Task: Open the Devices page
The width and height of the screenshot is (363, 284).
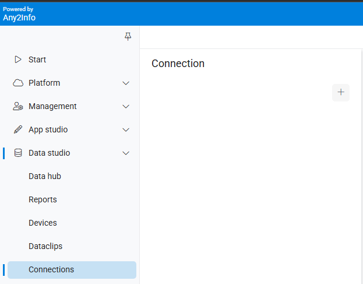Action: [x=43, y=223]
